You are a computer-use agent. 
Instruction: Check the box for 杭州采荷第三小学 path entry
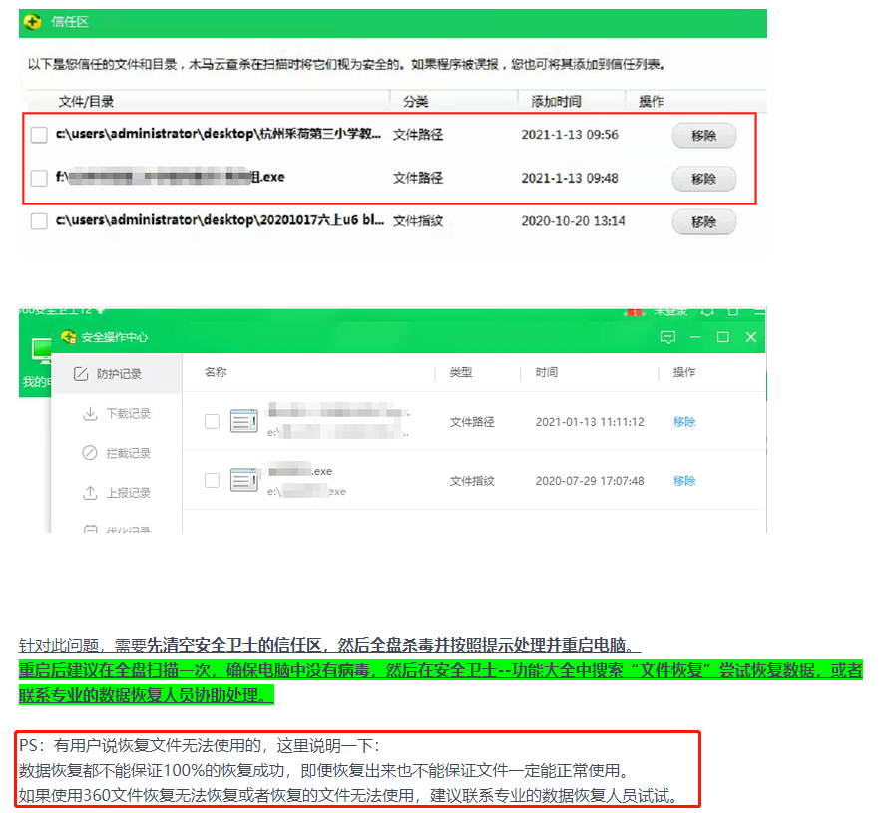[39, 135]
